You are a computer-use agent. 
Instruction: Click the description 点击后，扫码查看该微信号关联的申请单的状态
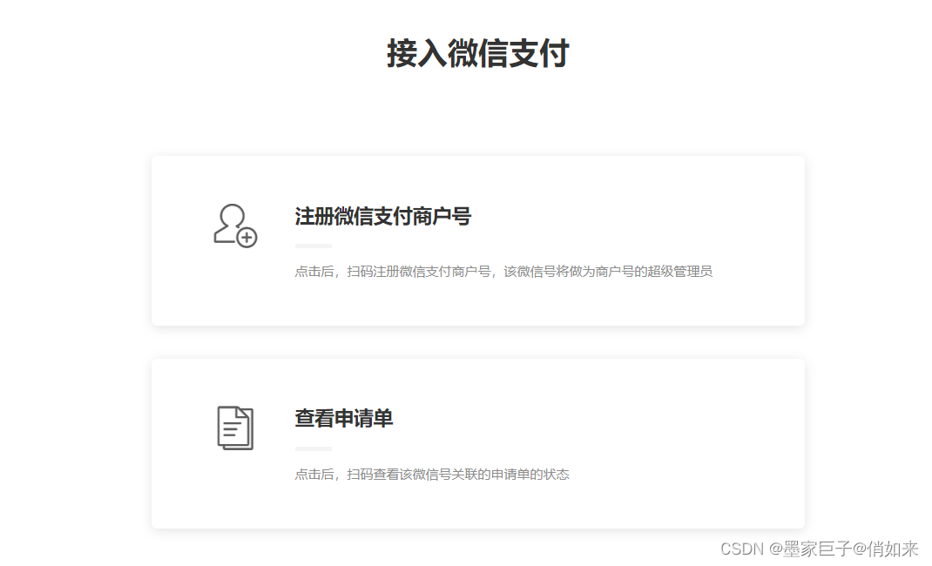(432, 475)
